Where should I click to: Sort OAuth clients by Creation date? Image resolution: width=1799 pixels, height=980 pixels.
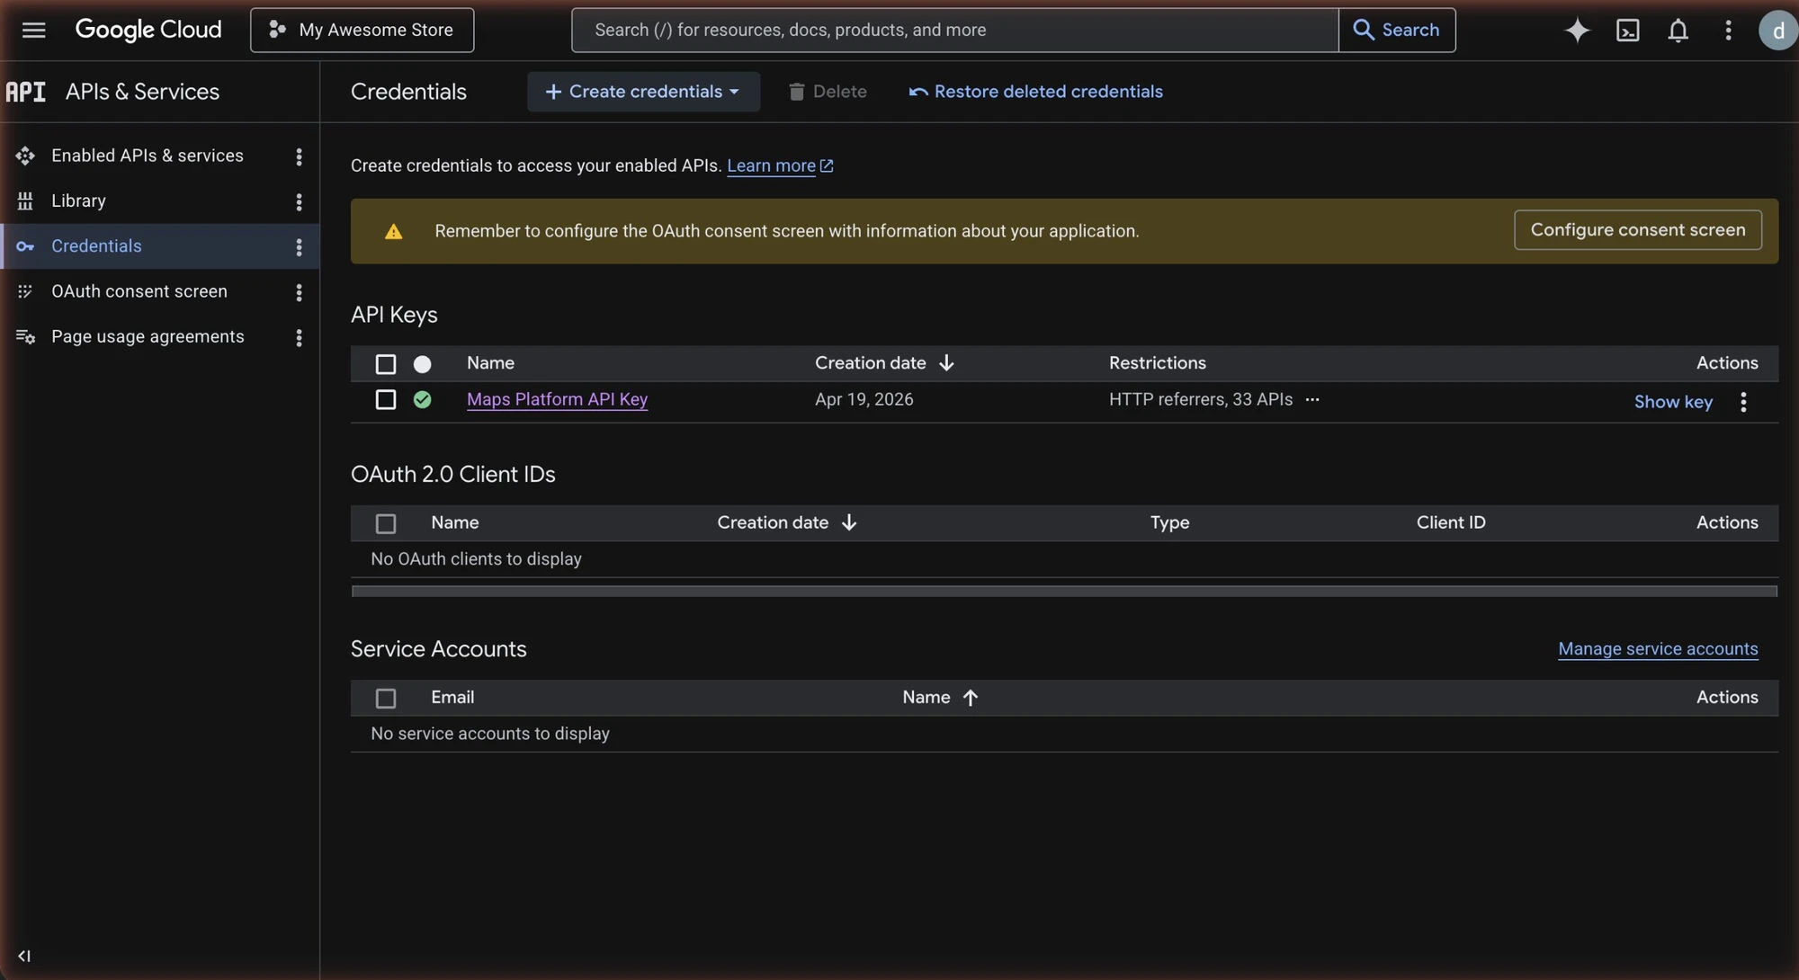tap(787, 522)
